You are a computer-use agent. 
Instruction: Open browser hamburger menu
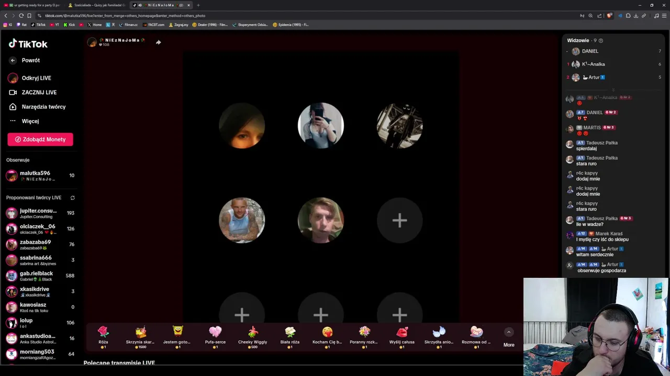(x=664, y=16)
